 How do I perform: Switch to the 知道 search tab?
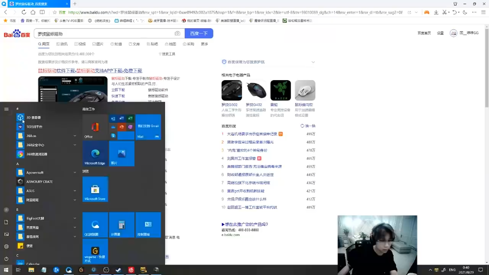click(116, 44)
